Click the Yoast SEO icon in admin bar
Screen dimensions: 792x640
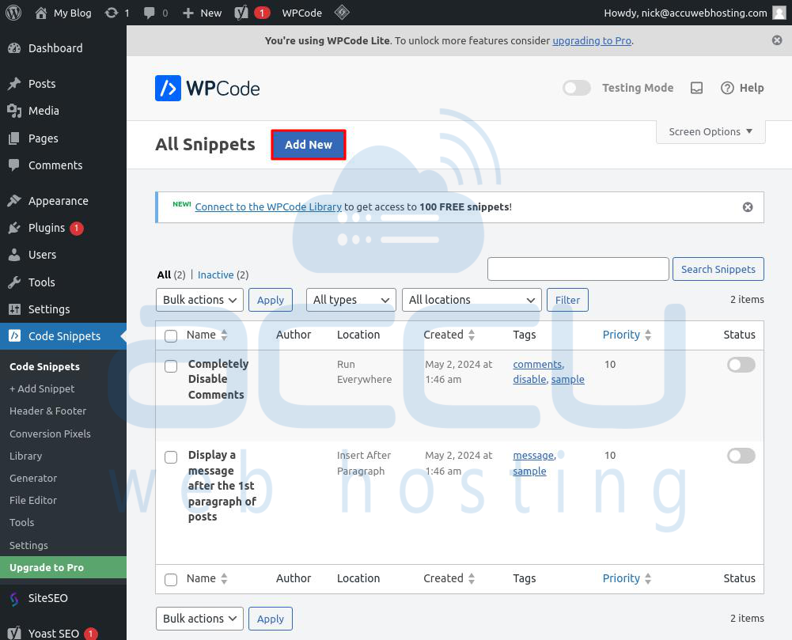click(241, 13)
